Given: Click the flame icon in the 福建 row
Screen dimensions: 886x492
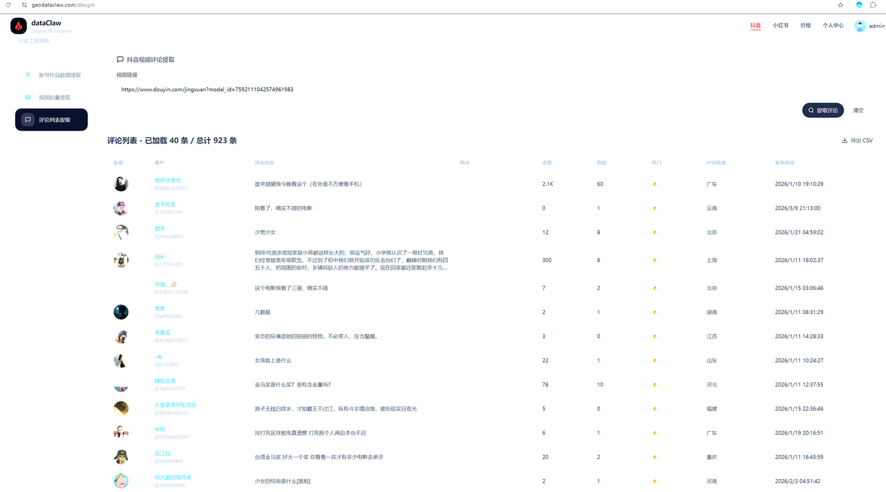Looking at the screenshot, I should 655,409.
